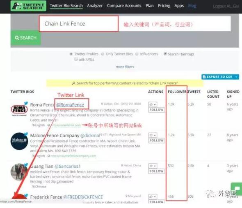The width and height of the screenshot is (242, 208).
Task: Open the Analyzer menu item
Action: click(95, 6)
